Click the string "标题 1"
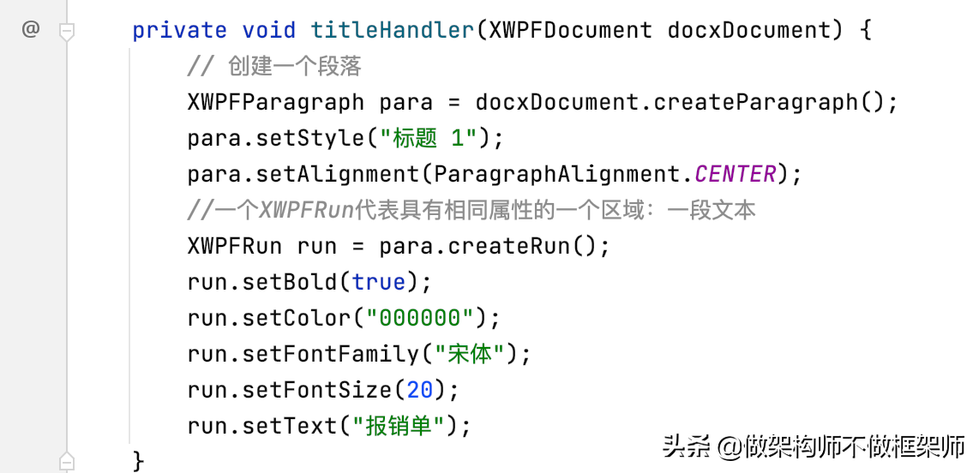979x473 pixels. click(x=429, y=138)
